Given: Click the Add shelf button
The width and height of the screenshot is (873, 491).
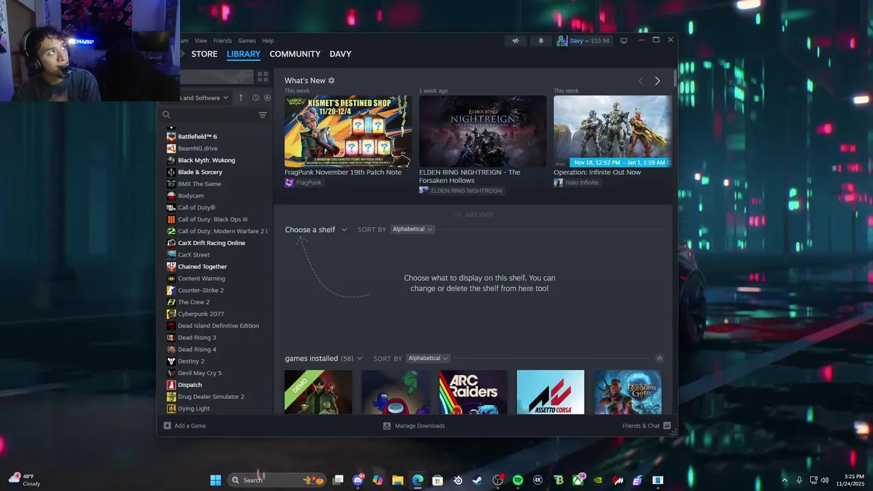Looking at the screenshot, I should click(x=473, y=214).
